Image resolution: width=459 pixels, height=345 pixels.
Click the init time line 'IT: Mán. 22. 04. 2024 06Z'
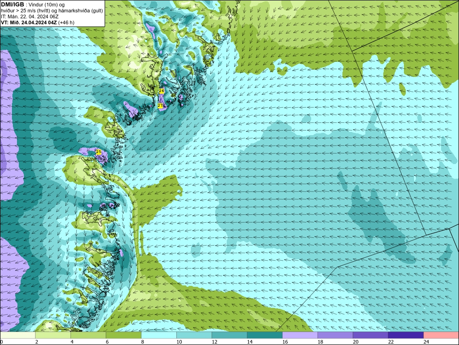click(x=29, y=16)
